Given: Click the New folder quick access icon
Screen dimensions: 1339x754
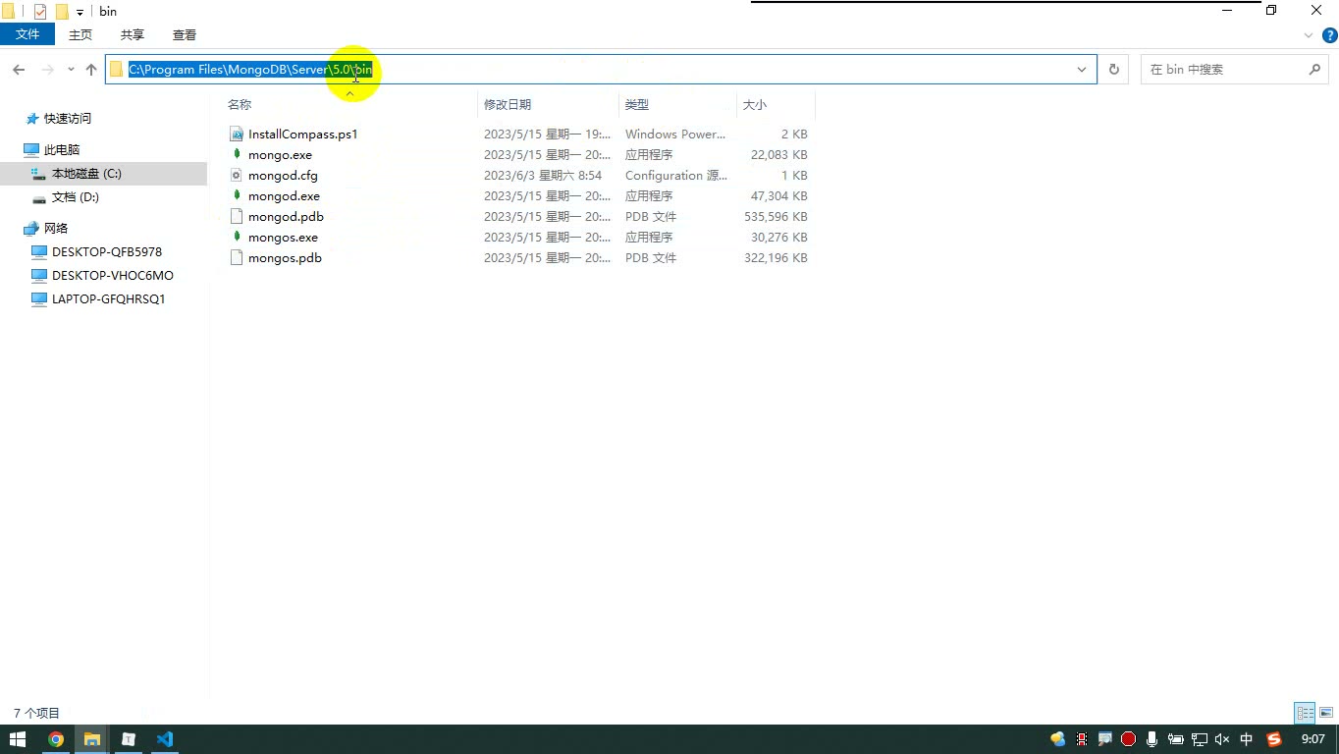Looking at the screenshot, I should [62, 12].
